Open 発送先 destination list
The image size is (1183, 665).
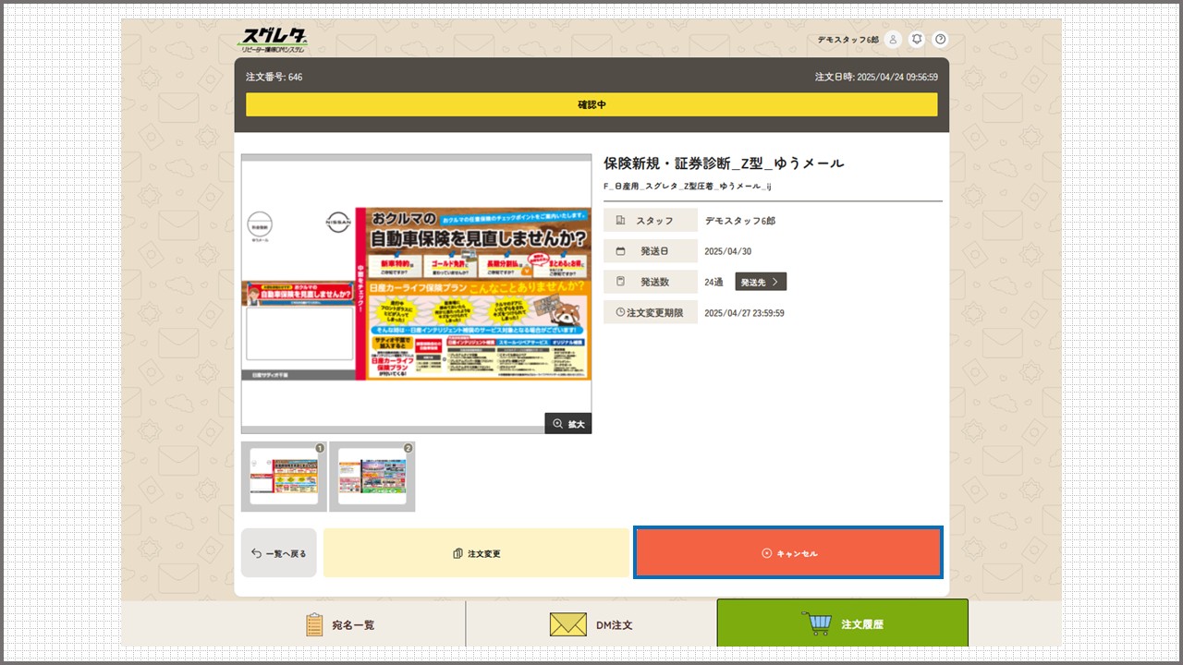click(761, 282)
